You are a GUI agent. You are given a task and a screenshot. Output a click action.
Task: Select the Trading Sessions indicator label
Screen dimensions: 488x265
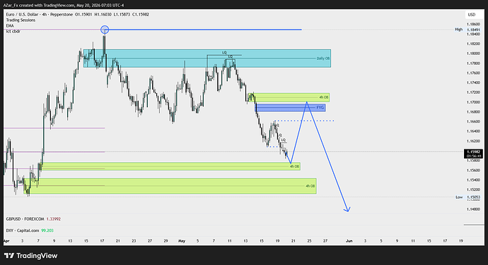tap(21, 20)
